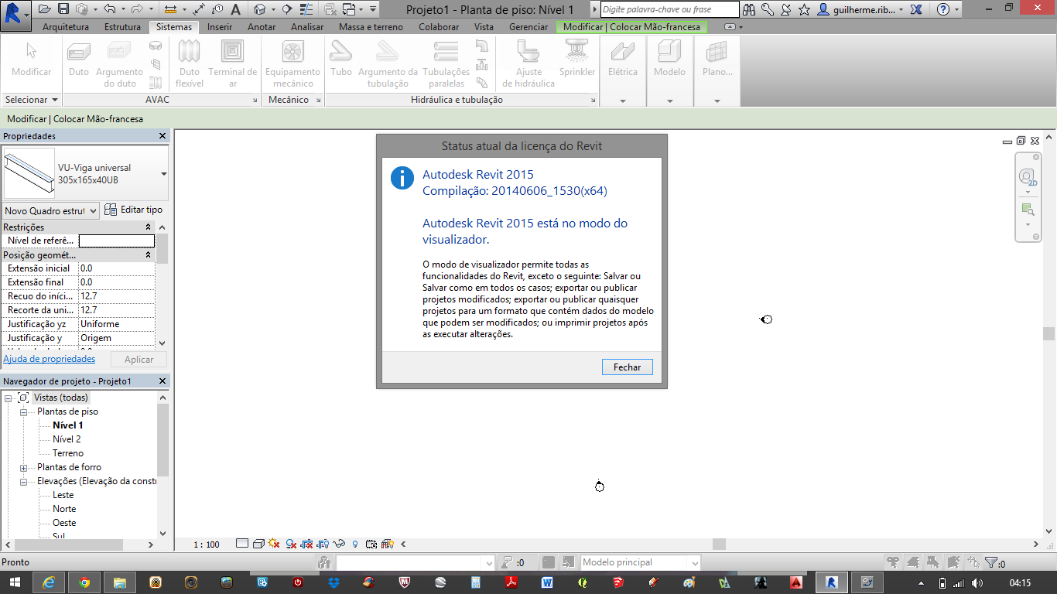Click the Fechar button in license dialog
1057x594 pixels.
628,367
